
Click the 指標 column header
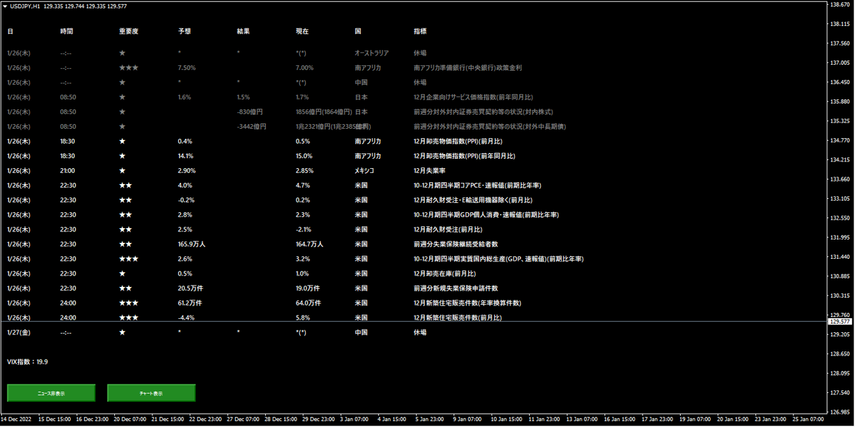pos(420,31)
